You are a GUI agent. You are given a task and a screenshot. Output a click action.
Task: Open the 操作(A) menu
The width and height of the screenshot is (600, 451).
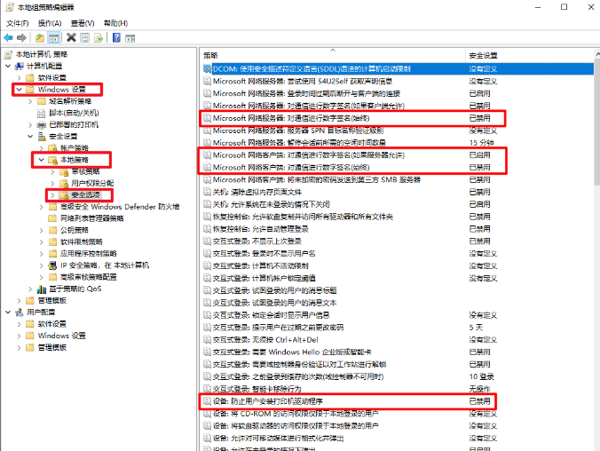pyautogui.click(x=49, y=22)
